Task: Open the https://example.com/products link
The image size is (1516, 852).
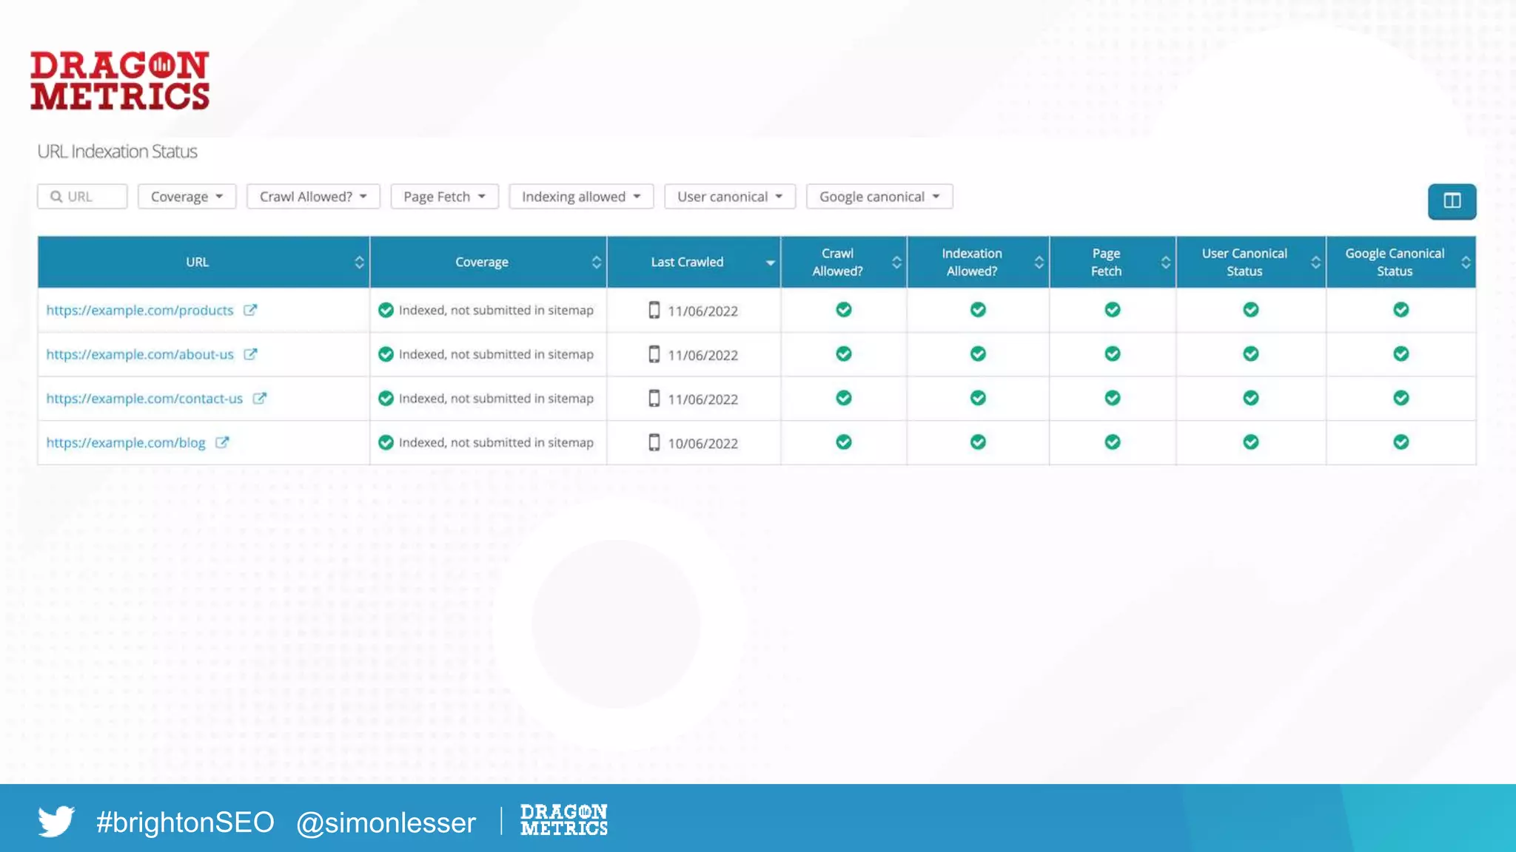Action: tap(139, 310)
